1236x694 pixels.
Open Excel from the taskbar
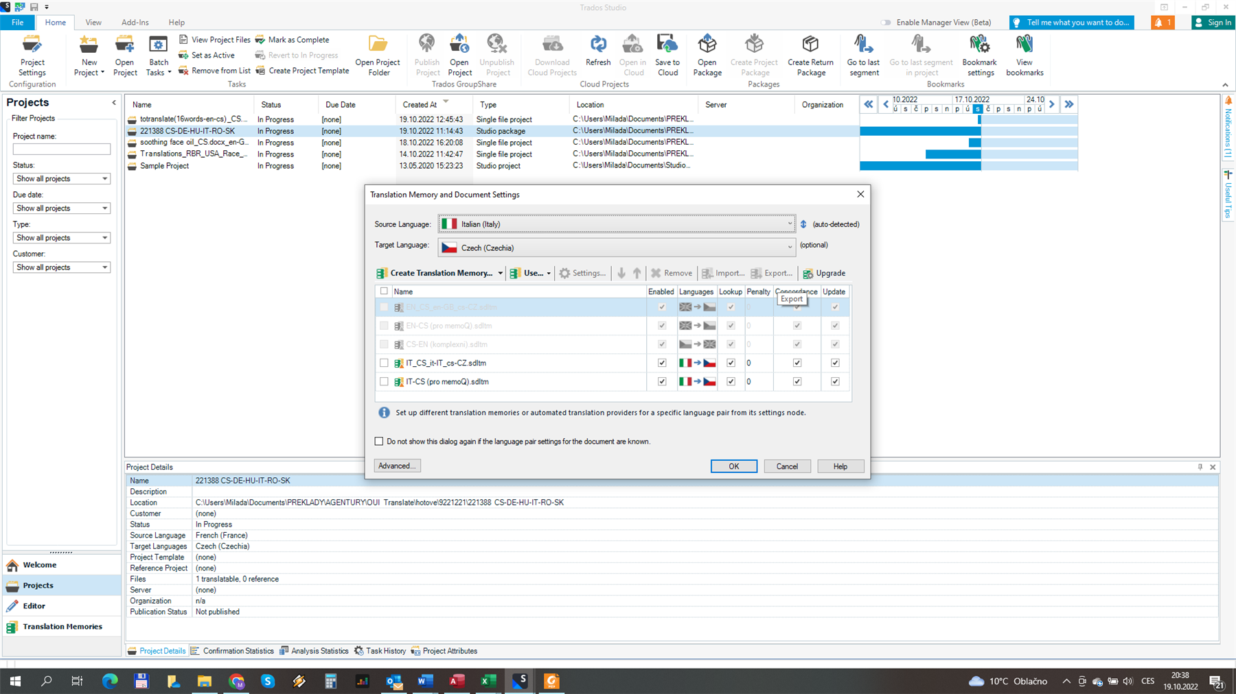[488, 681]
